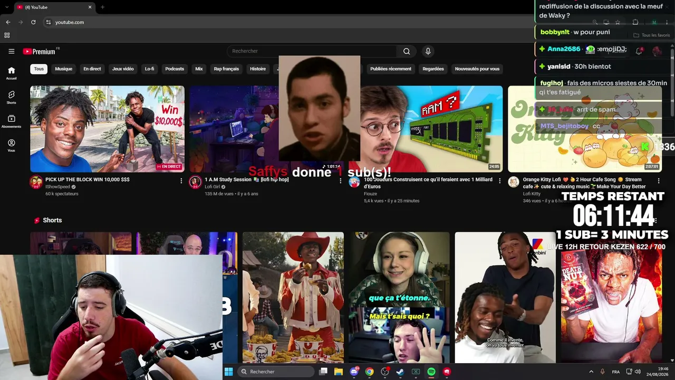The image size is (675, 380).
Task: Open a new browser tab
Action: click(102, 7)
